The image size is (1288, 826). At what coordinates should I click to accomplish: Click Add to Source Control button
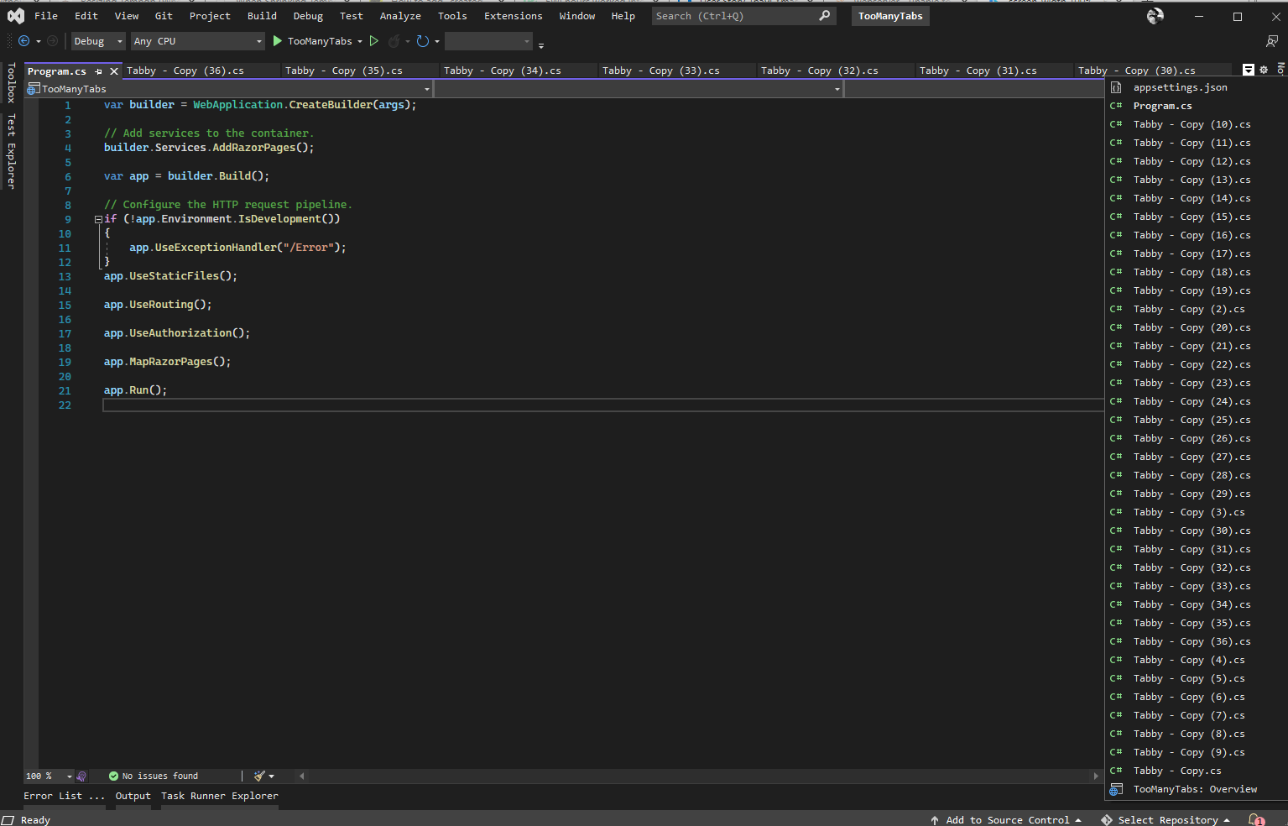1006,819
